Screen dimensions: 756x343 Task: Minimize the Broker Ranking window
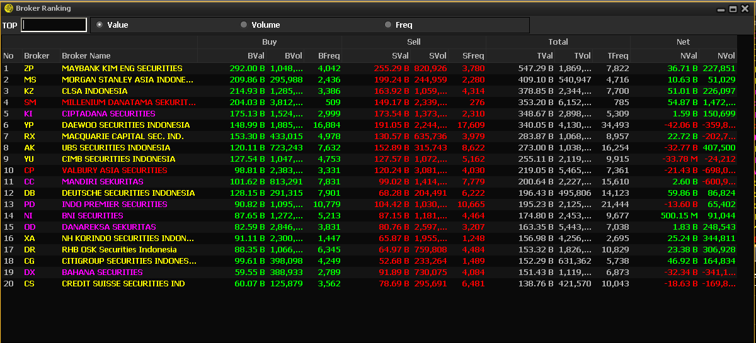pos(722,9)
